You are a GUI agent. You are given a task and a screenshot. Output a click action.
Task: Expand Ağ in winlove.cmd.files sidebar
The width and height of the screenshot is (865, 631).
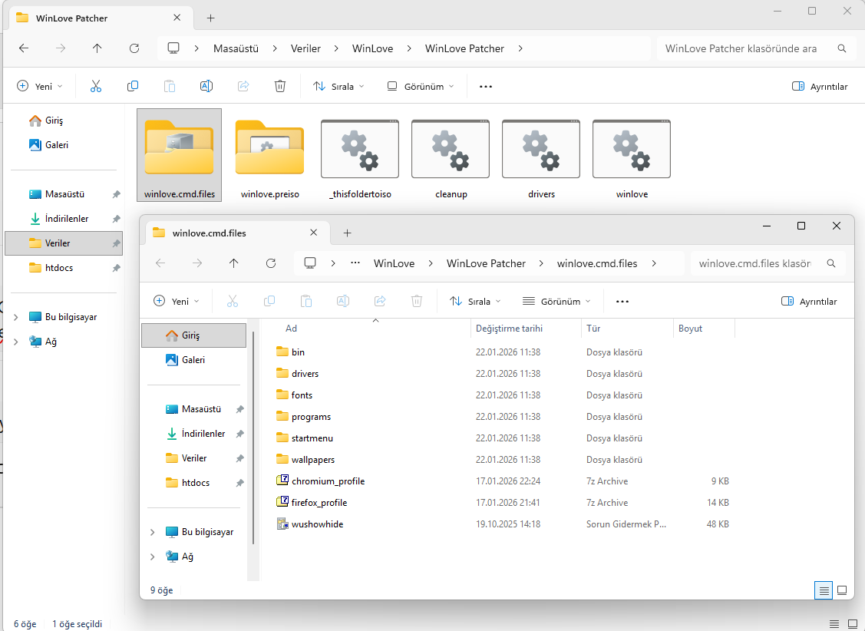coord(153,557)
